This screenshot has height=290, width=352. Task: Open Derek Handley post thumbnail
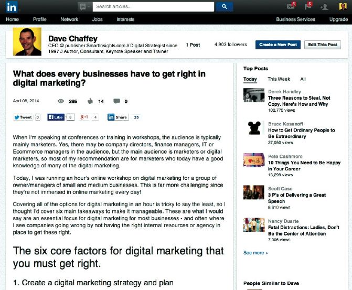[254, 95]
